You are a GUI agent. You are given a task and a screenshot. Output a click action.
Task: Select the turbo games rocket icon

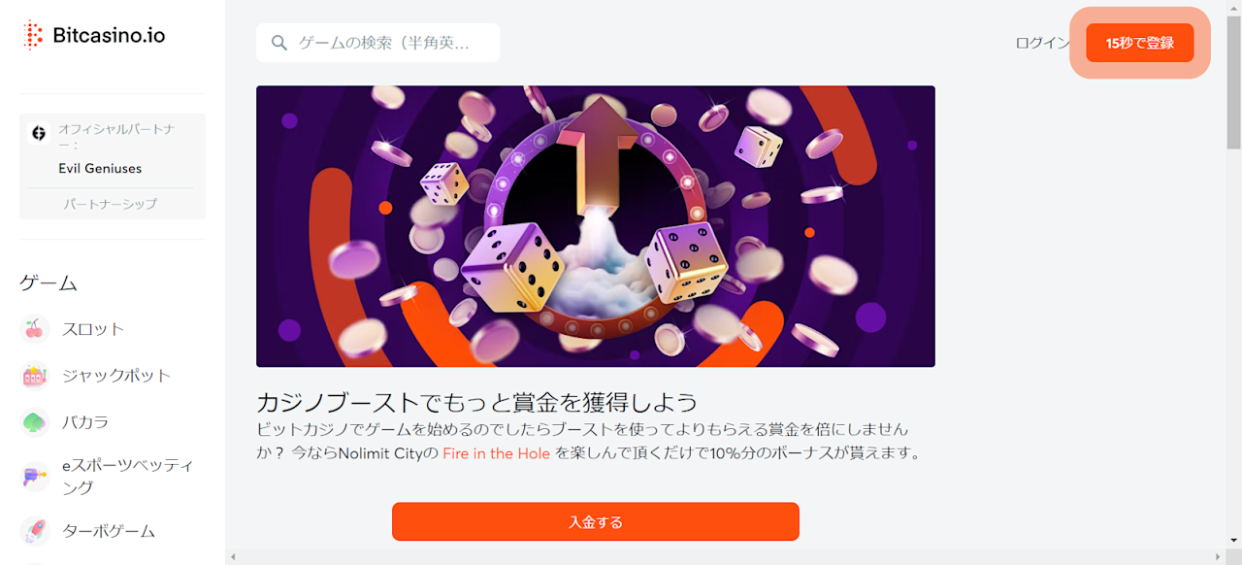tap(35, 531)
